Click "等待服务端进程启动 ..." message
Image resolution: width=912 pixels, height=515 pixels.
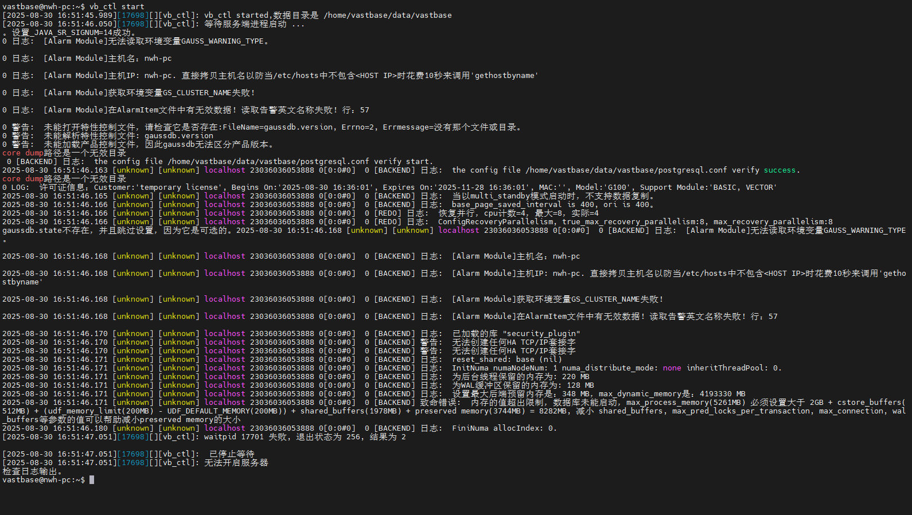(x=254, y=24)
